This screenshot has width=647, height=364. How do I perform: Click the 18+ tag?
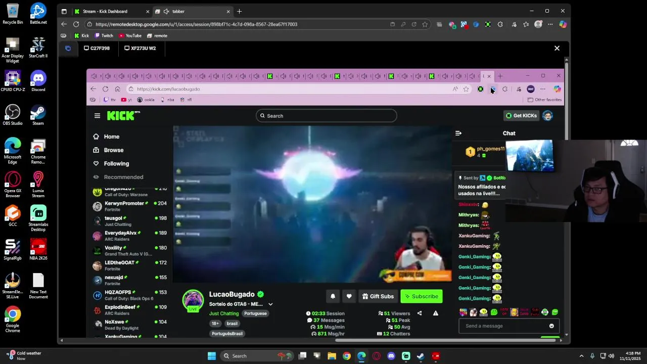click(x=215, y=324)
